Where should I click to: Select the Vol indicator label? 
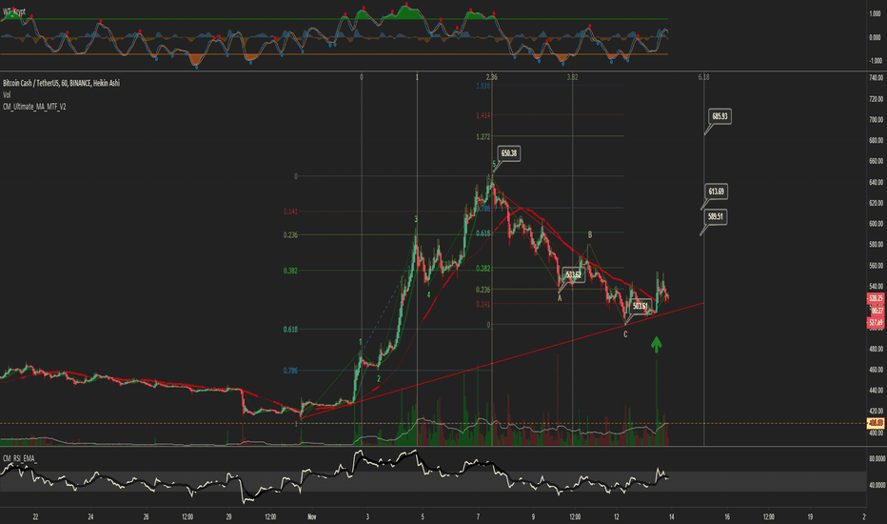click(x=7, y=94)
